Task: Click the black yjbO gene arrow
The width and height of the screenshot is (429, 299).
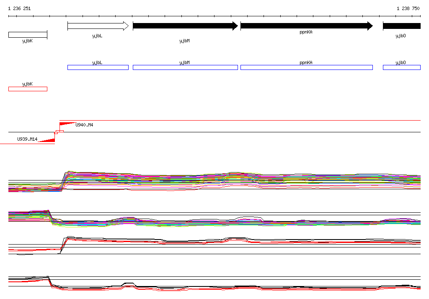Action: 402,26
